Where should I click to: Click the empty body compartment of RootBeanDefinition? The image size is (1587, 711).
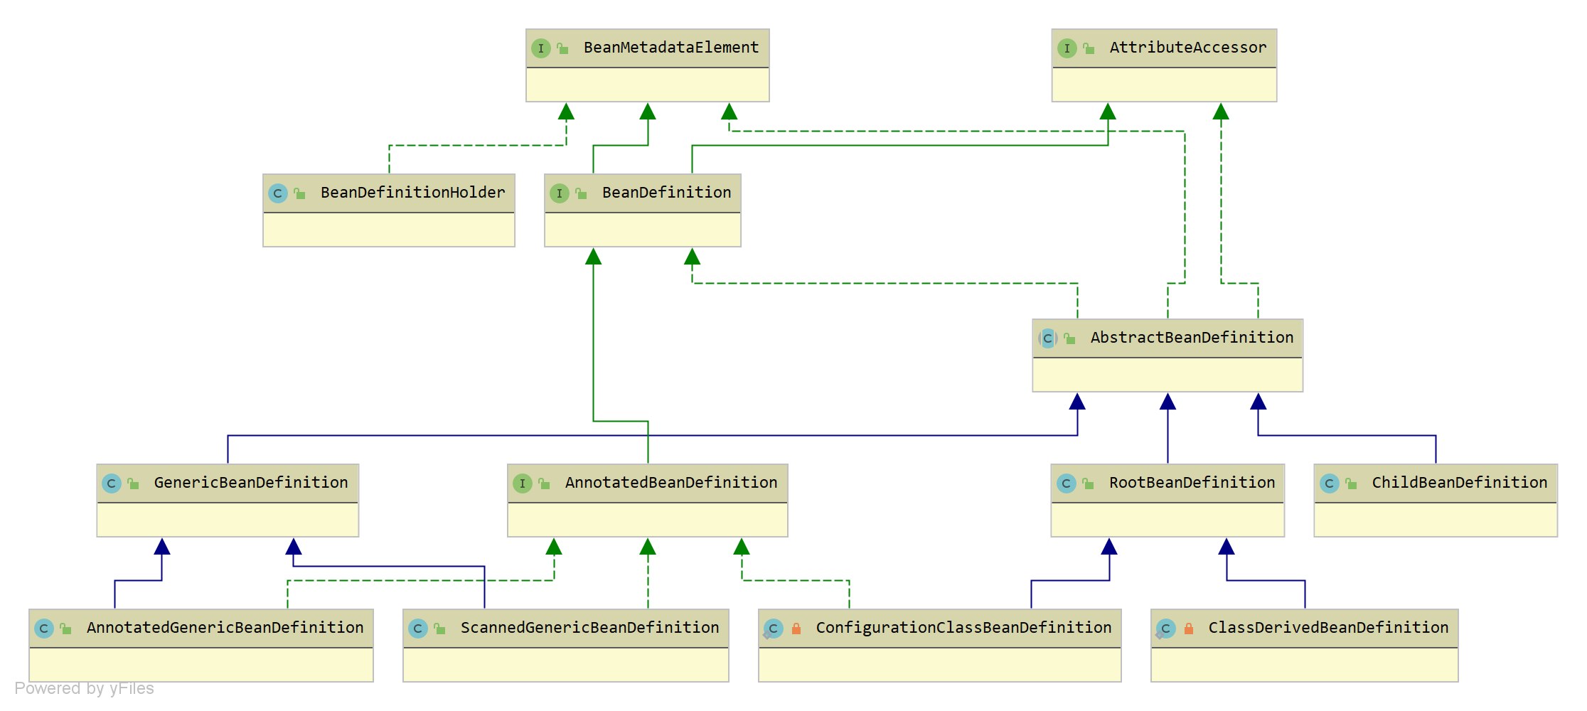[1167, 520]
